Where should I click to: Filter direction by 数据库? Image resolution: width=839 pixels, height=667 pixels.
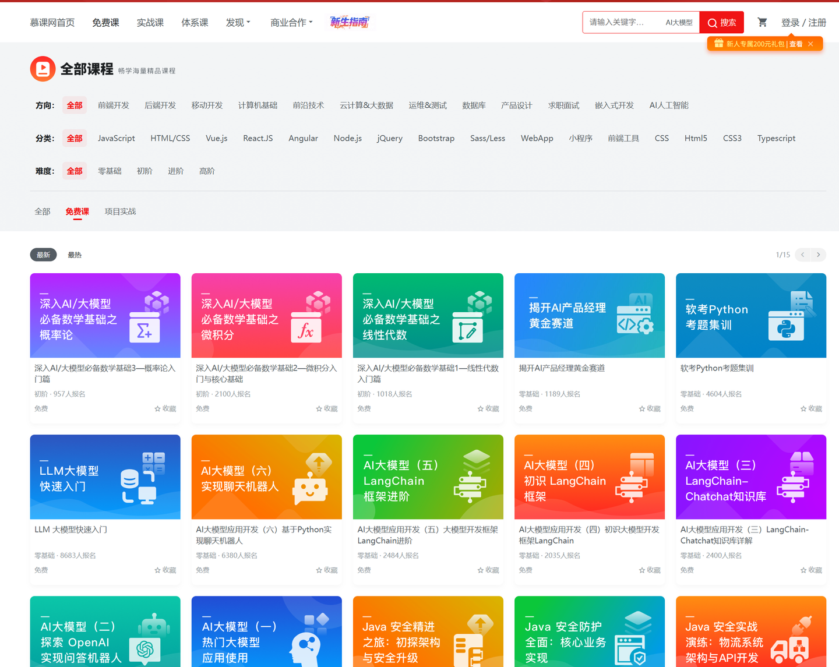(x=474, y=105)
